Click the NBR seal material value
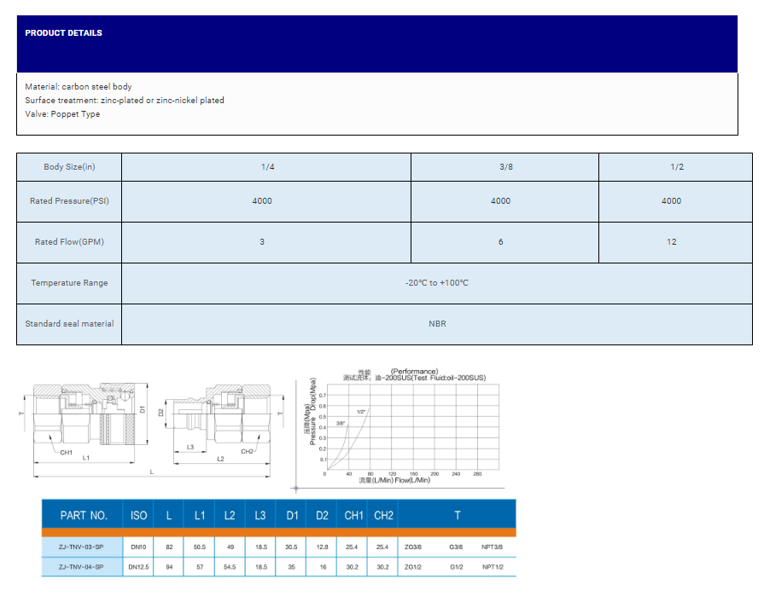 click(x=437, y=324)
